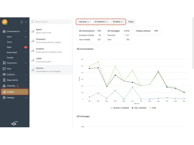The image size is (194, 145).
Task: Click the Unique contacts card
Action: 147,31
